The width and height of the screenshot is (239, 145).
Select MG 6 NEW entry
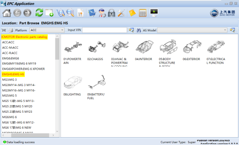coord(17,127)
